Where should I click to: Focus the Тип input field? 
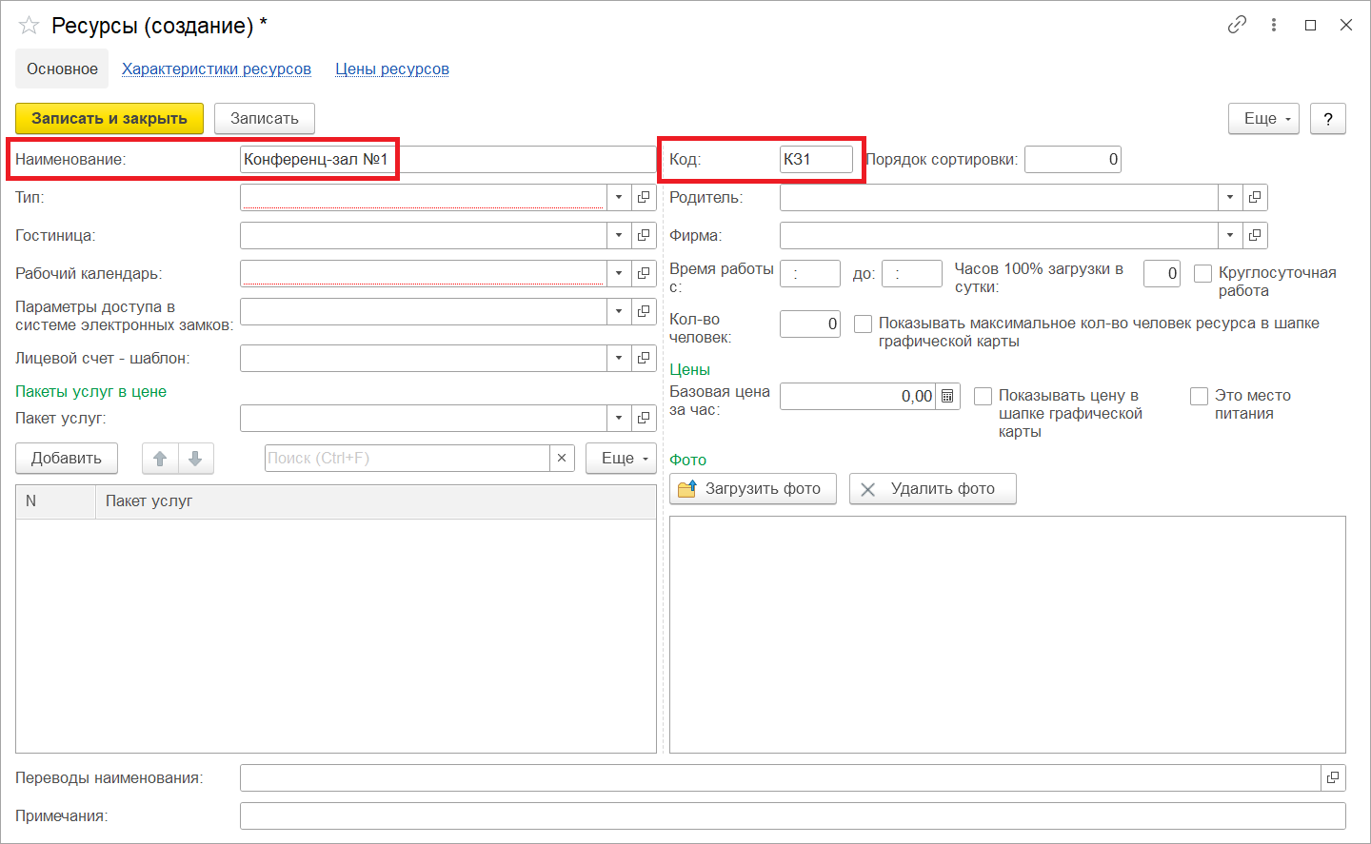(424, 197)
